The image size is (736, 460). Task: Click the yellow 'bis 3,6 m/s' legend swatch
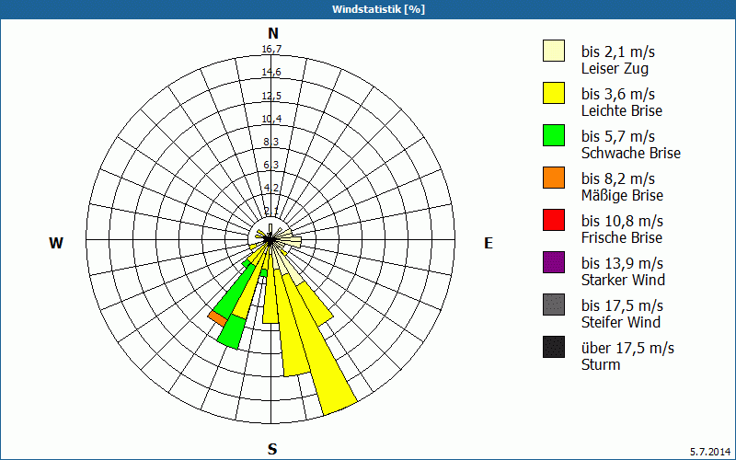coord(554,93)
